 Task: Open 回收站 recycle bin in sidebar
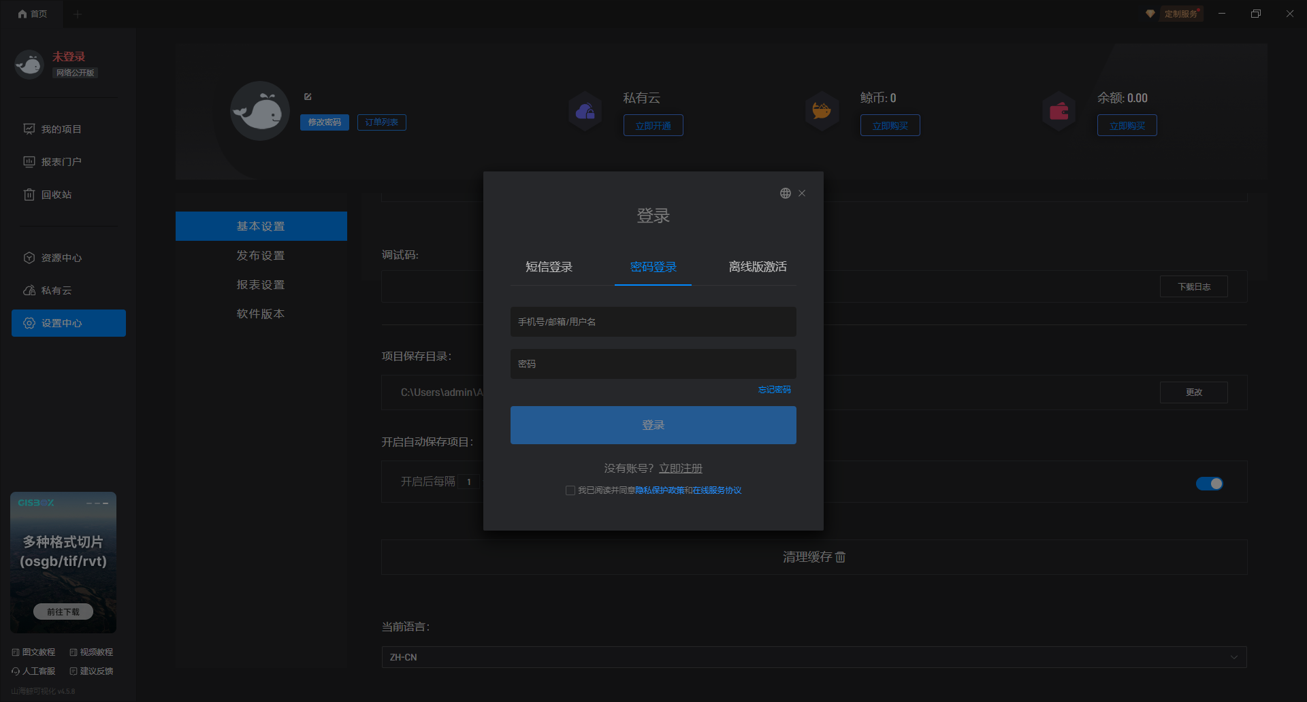(56, 195)
